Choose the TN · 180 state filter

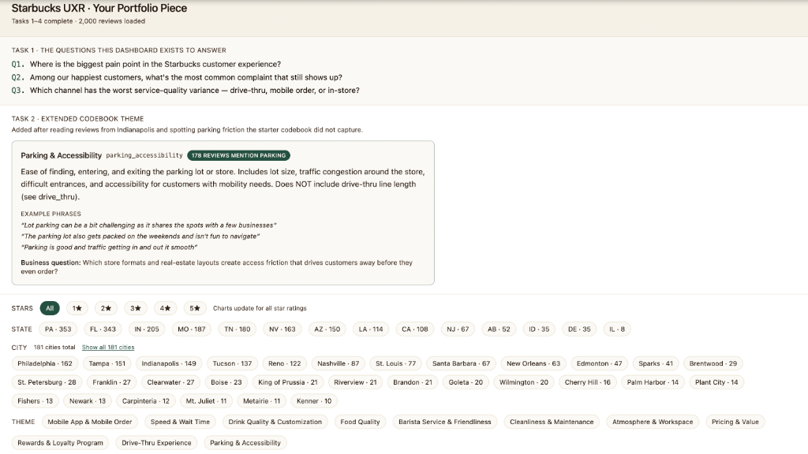[238, 329]
